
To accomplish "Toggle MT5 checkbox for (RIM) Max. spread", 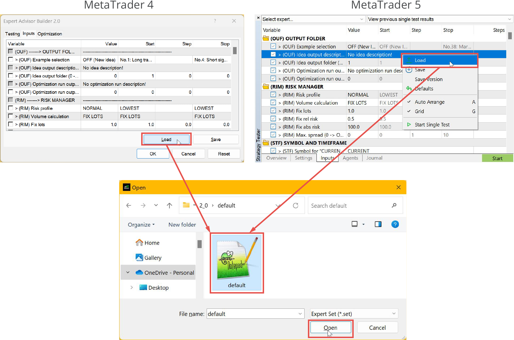I will click(273, 135).
